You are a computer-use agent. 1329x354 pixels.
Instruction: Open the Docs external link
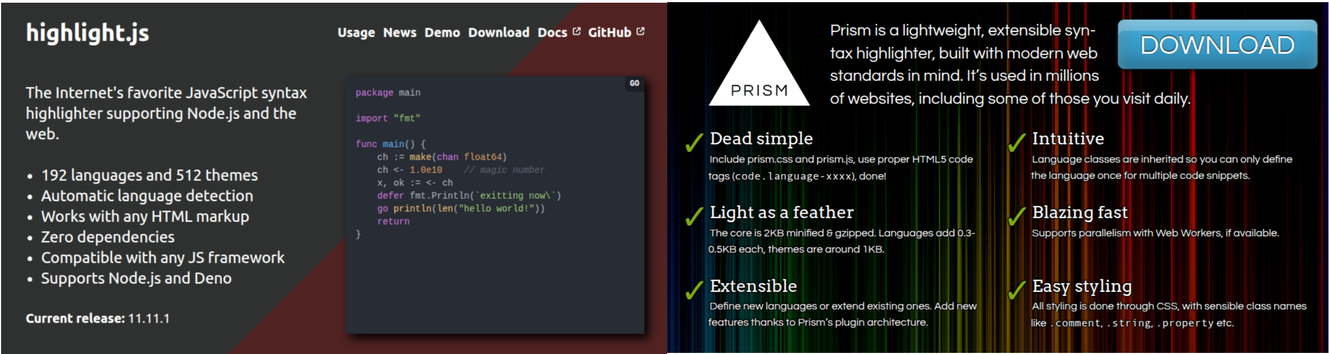[x=559, y=32]
